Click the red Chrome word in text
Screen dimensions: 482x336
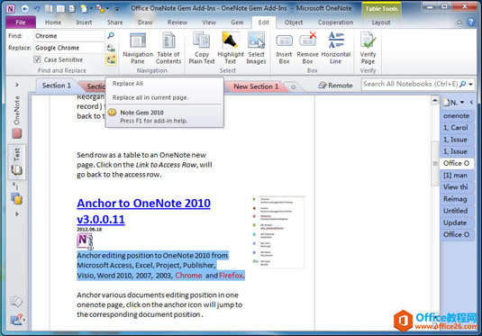click(188, 276)
